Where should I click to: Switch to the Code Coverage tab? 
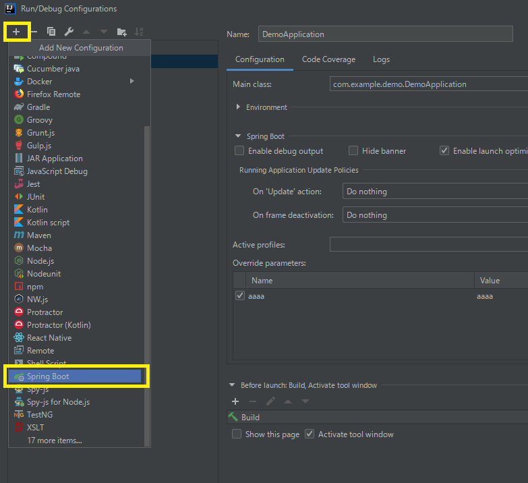click(x=328, y=59)
